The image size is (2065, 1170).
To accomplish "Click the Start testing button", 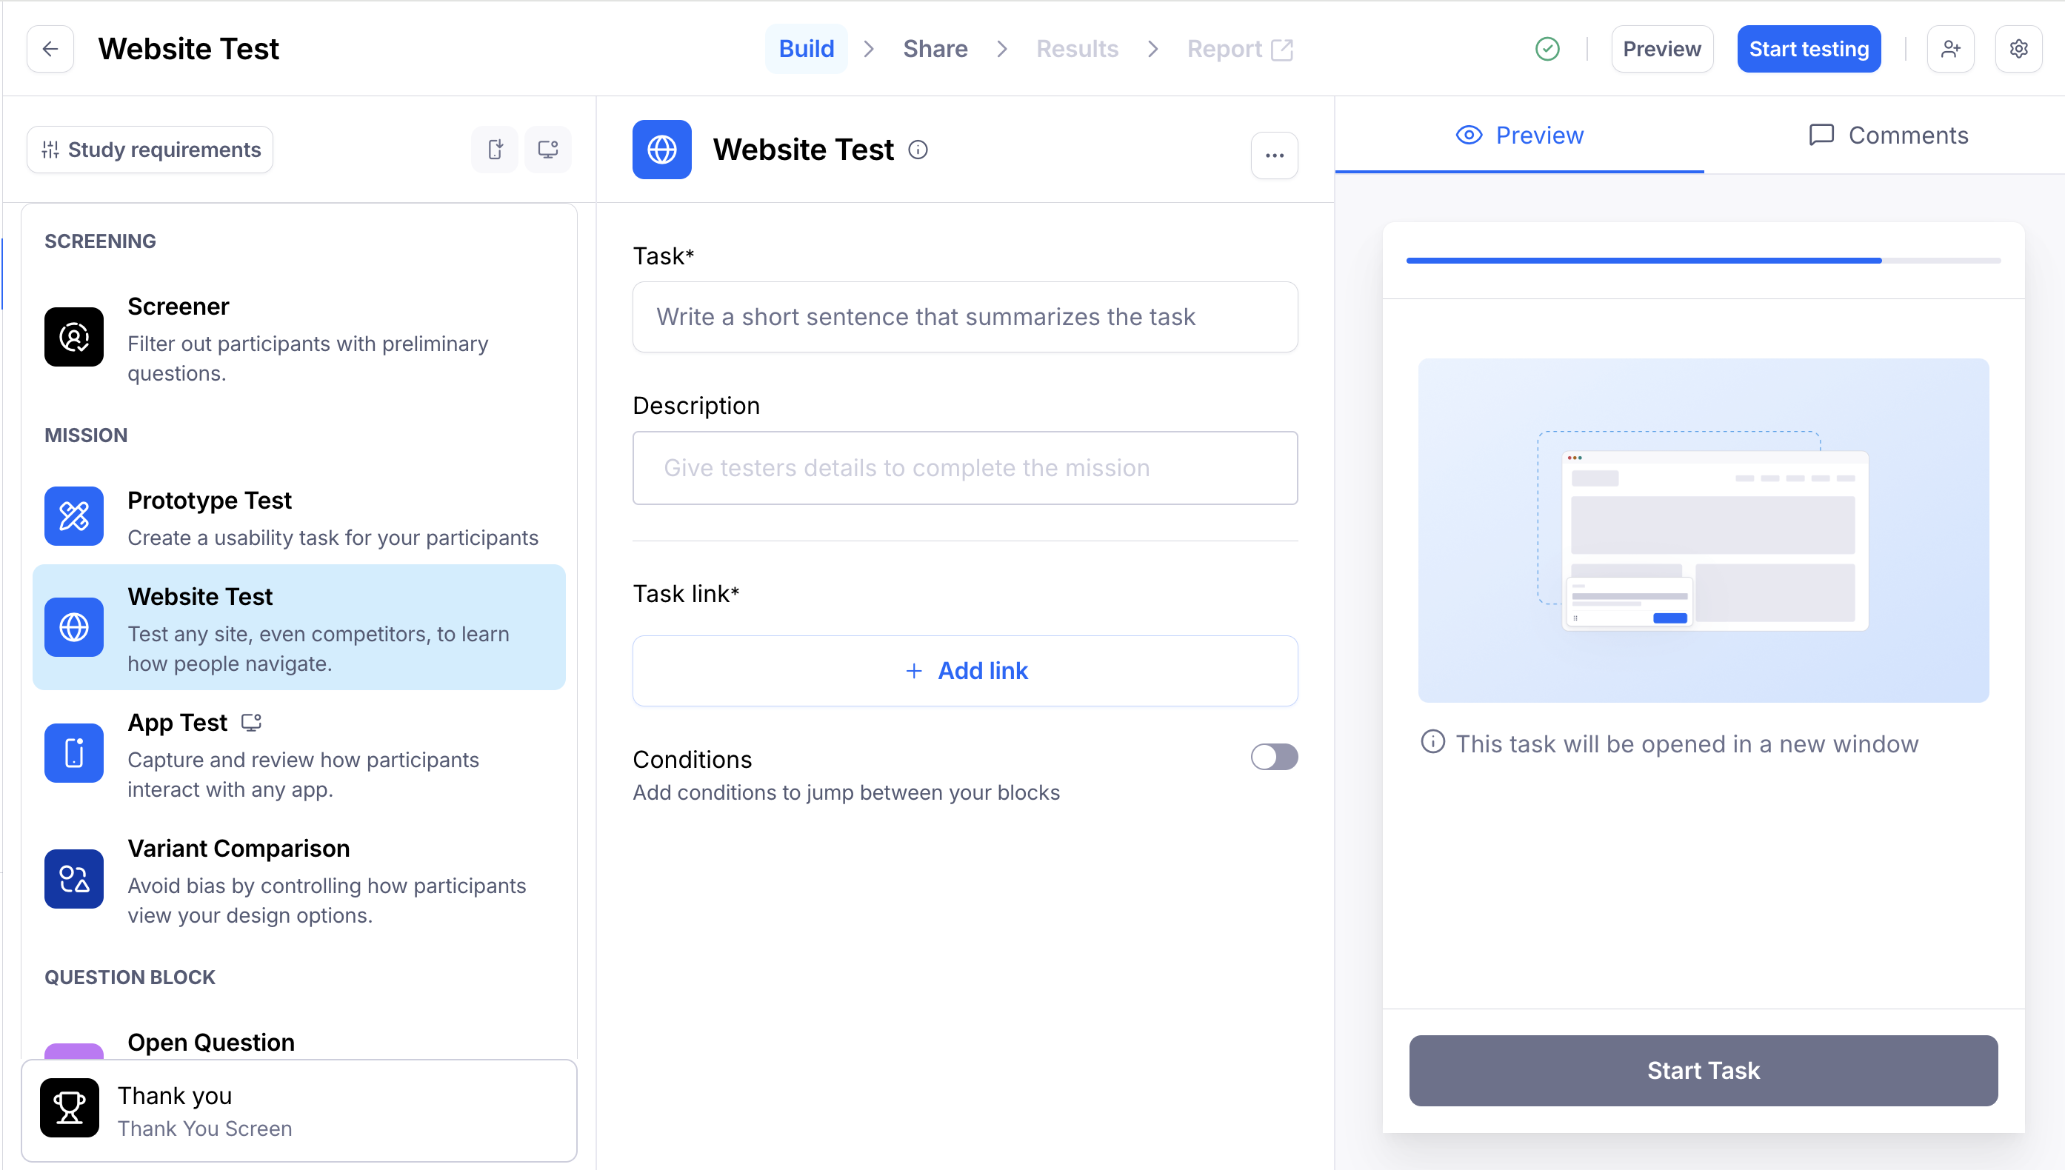I will pyautogui.click(x=1808, y=49).
